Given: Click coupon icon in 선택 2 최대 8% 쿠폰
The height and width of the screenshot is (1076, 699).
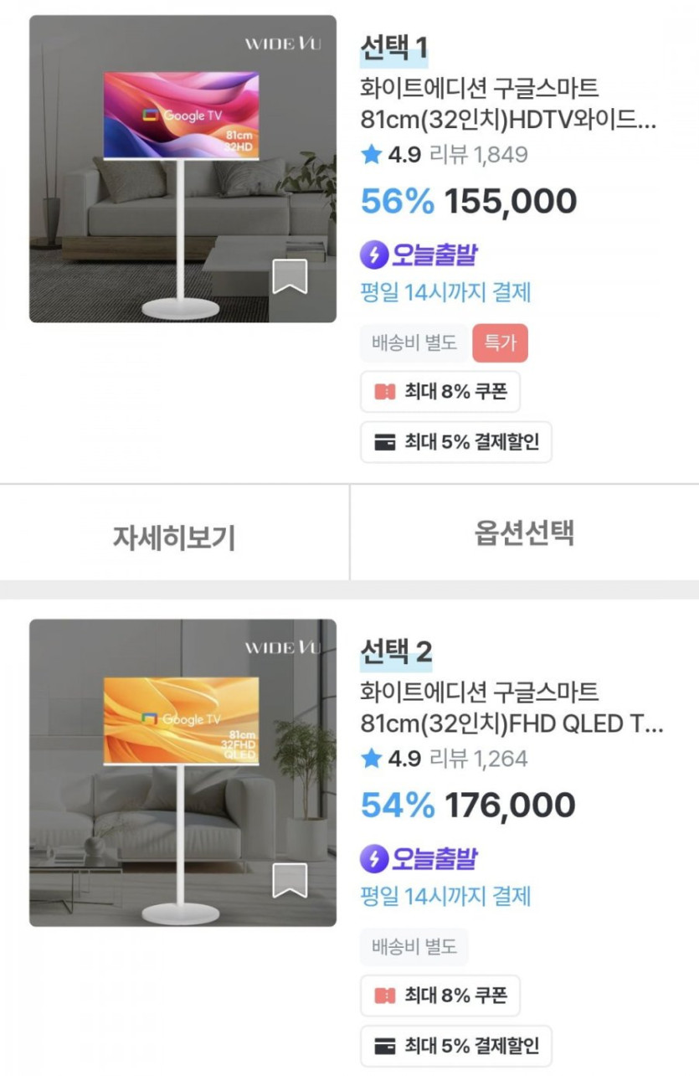Looking at the screenshot, I should click(385, 996).
